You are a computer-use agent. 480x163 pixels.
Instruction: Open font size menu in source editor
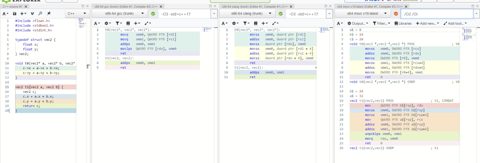click(x=5, y=13)
